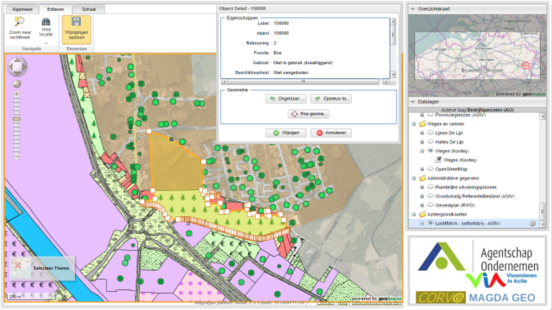Click the Wegen en verkeer folder icon
The width and height of the screenshot is (552, 310).
tap(422, 124)
